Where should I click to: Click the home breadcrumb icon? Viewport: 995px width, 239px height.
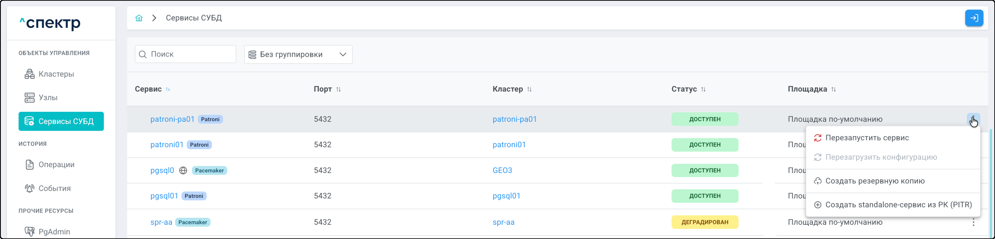coord(139,18)
